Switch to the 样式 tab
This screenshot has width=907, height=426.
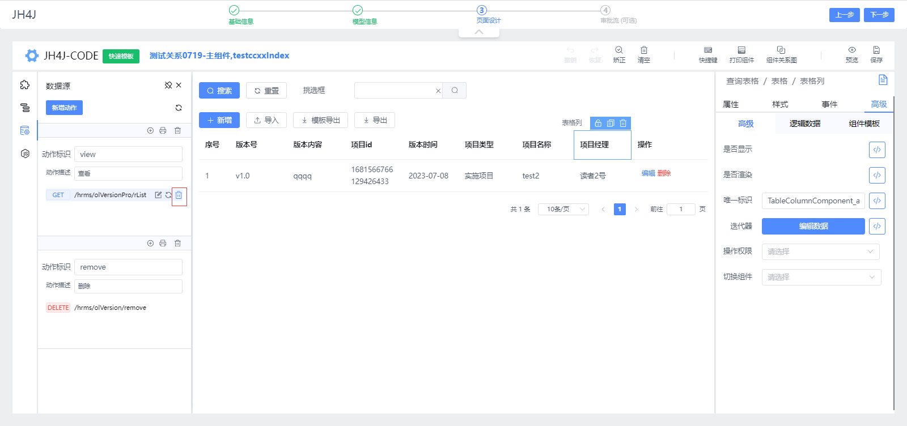[780, 104]
